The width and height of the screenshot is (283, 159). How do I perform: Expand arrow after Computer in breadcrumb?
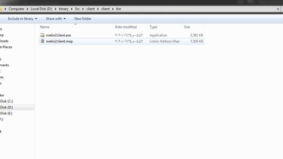tap(27, 9)
